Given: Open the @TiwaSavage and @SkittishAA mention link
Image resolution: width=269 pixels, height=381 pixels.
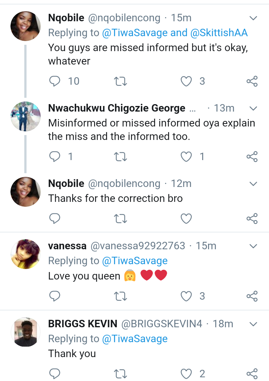Looking at the screenshot, I should [x=175, y=33].
